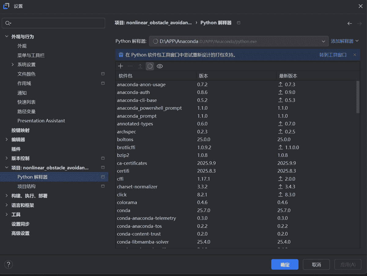Click the search settings magnifier field
This screenshot has width=367, height=276.
pos(54,23)
